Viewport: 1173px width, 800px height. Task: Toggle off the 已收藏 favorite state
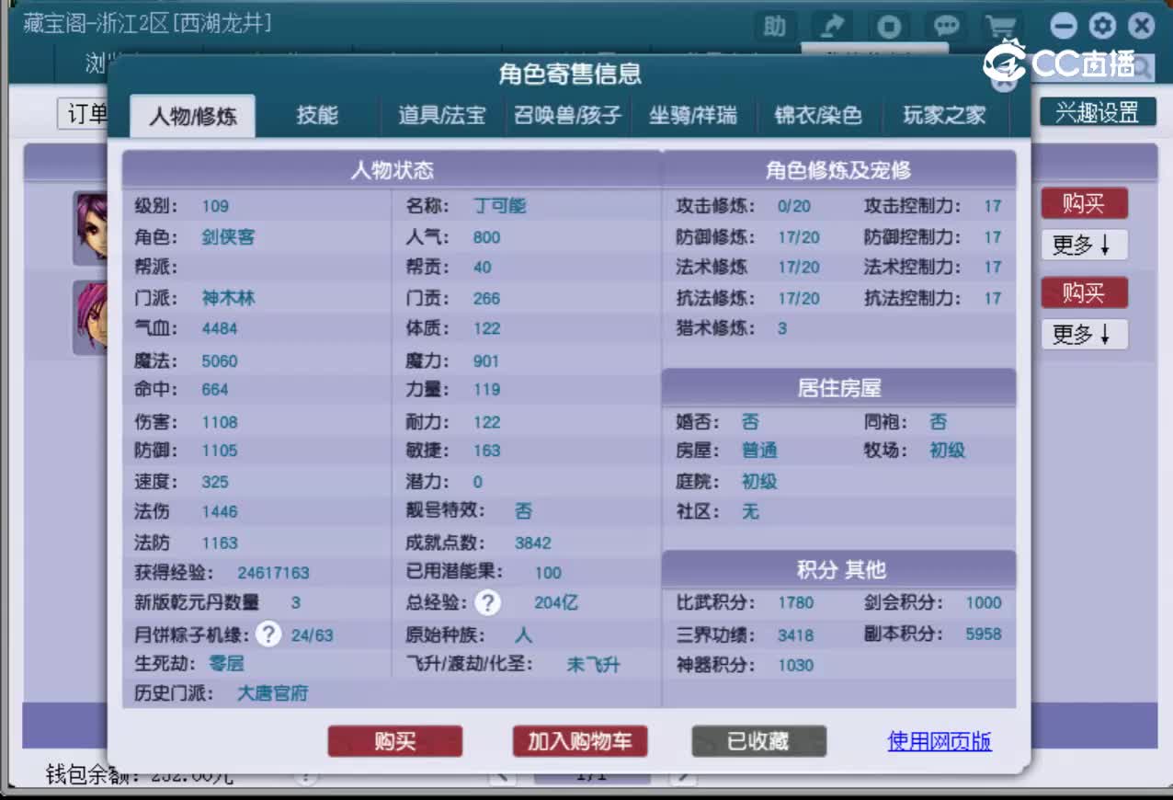coord(758,741)
